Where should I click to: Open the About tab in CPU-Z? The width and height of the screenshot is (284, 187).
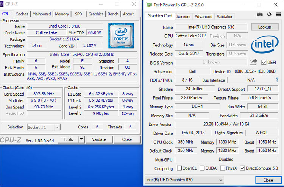tap(128, 14)
